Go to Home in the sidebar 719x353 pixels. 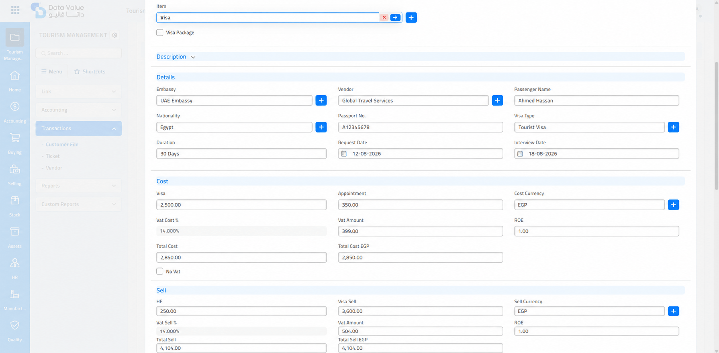(15, 81)
